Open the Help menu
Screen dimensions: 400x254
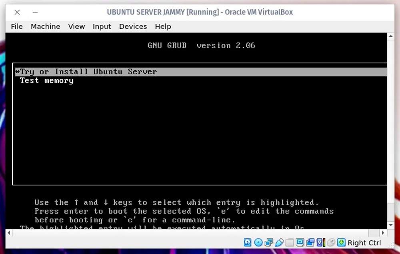(163, 26)
